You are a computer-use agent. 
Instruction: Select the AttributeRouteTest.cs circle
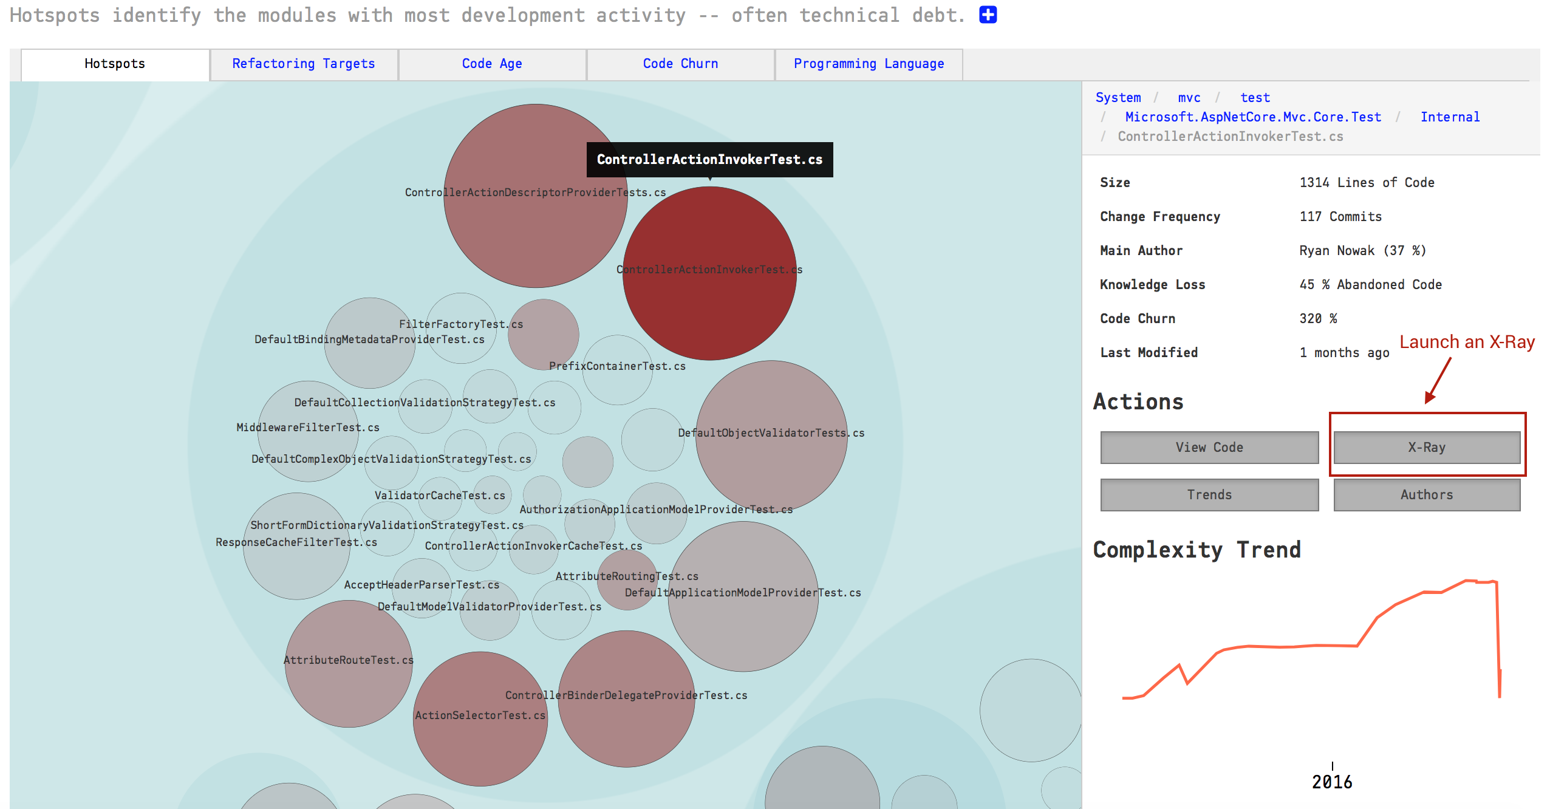coord(349,664)
